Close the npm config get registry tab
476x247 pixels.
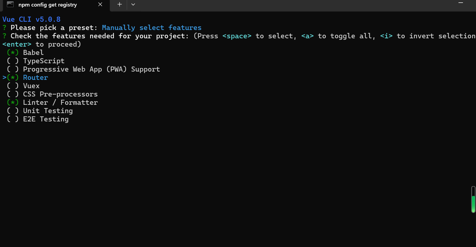coord(100,4)
